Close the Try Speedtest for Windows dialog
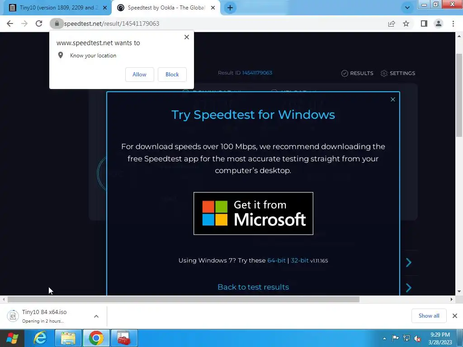Image resolution: width=463 pixels, height=347 pixels. click(x=393, y=99)
